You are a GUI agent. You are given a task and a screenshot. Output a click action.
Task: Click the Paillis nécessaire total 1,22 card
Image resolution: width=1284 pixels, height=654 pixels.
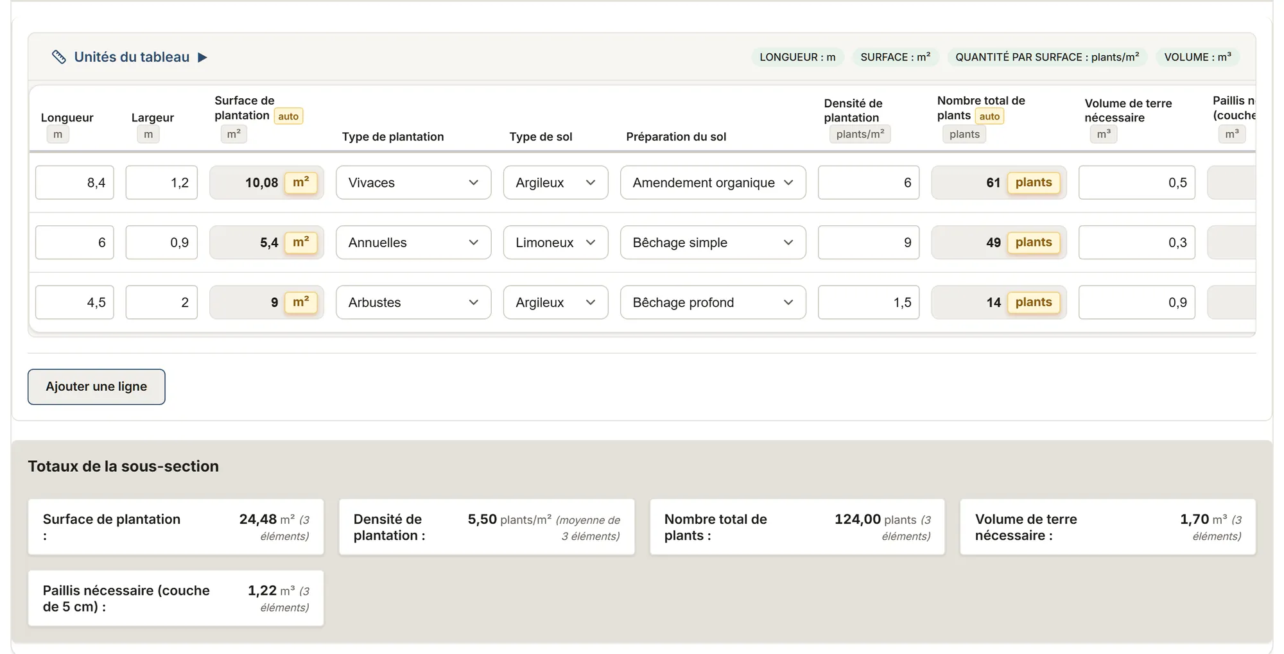[x=176, y=598]
